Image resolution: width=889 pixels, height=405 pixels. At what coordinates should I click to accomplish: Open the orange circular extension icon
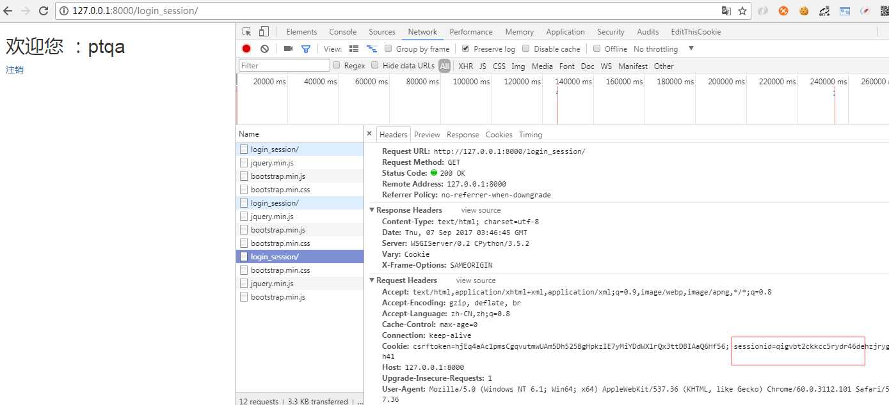(x=783, y=11)
